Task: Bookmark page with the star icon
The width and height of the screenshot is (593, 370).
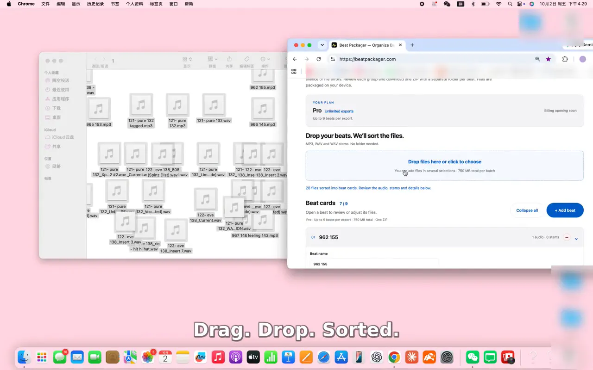Action: pos(549,59)
